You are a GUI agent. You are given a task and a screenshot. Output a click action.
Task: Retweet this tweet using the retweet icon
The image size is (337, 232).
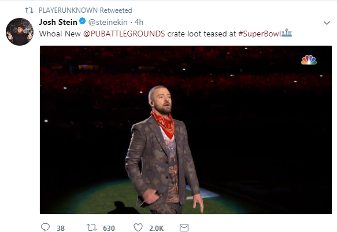[x=91, y=227]
